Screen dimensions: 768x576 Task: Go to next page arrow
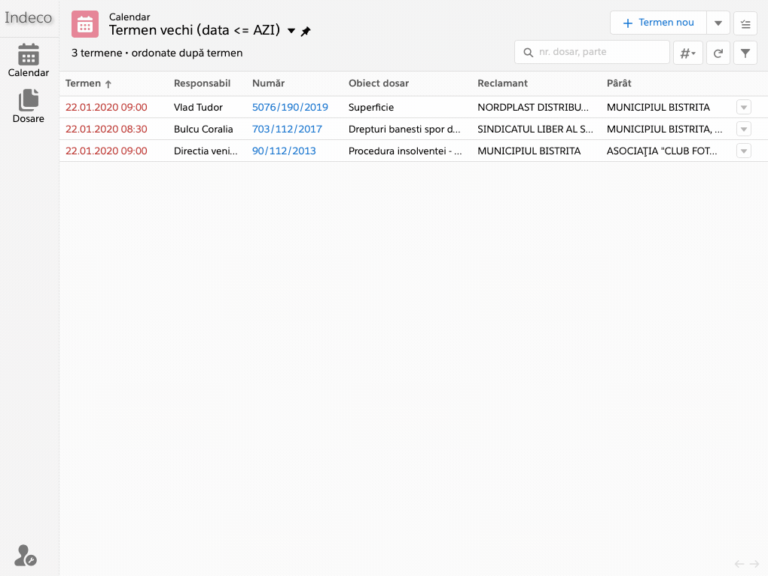[x=754, y=564]
